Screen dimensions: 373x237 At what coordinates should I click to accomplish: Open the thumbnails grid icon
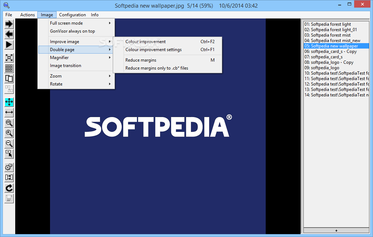click(9, 68)
